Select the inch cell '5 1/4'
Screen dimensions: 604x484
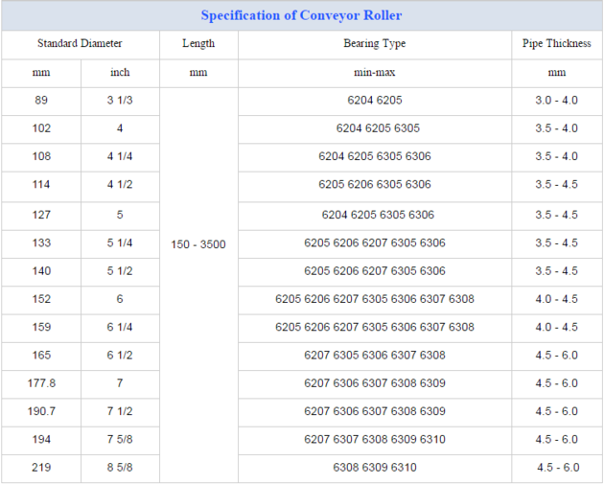[x=120, y=243]
